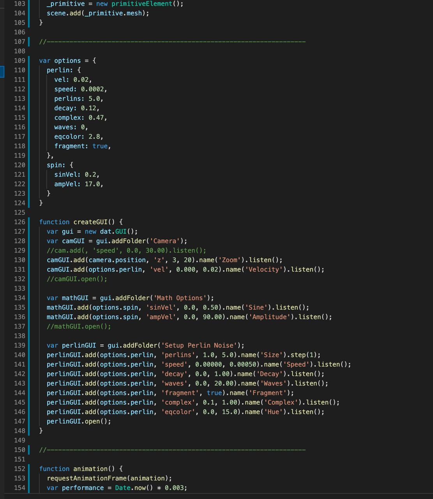
Task: Click the 'Zoom' name string
Action: point(232,260)
